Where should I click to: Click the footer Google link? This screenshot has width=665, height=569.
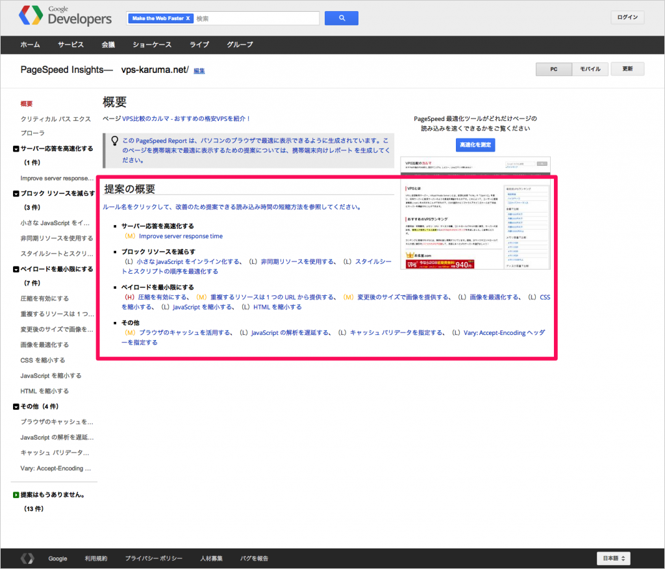[58, 559]
